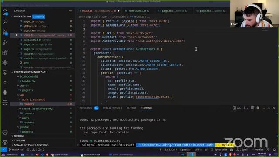Select the Terminal panel tab
The width and height of the screenshot is (279, 157).
pyautogui.click(x=146, y=108)
